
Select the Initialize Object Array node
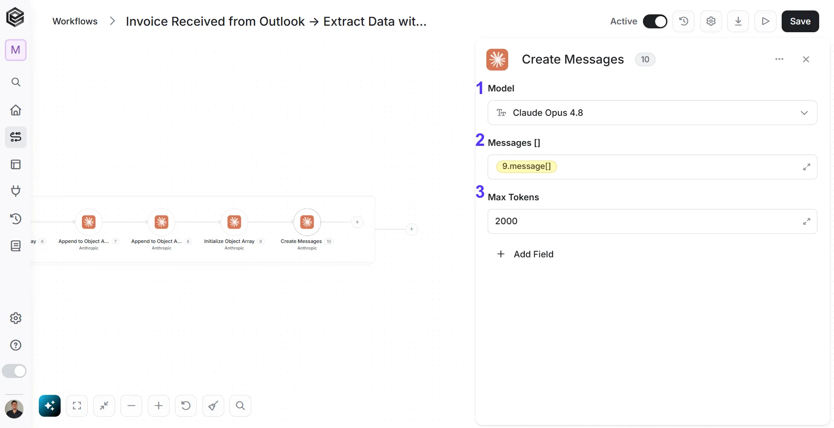234,222
